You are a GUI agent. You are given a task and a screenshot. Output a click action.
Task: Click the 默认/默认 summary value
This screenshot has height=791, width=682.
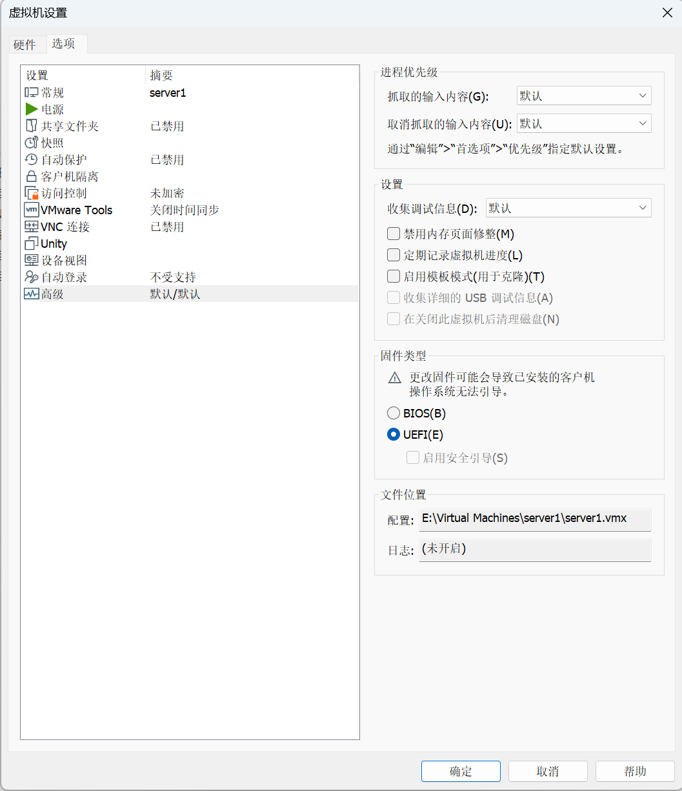[x=176, y=294]
